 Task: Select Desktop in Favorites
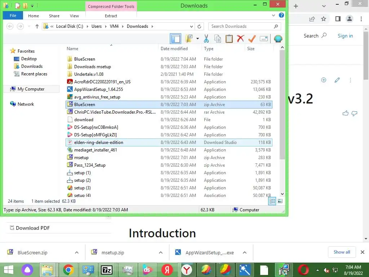point(29,59)
